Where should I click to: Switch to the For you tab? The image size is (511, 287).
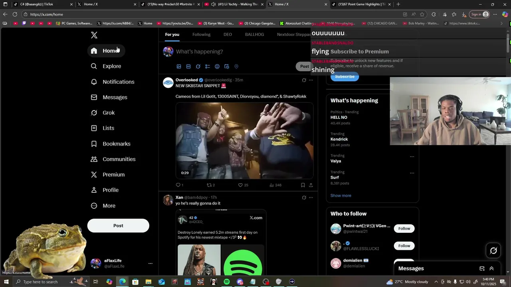coord(172,35)
